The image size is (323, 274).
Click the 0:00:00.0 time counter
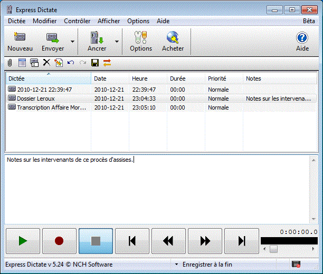[x=299, y=232]
